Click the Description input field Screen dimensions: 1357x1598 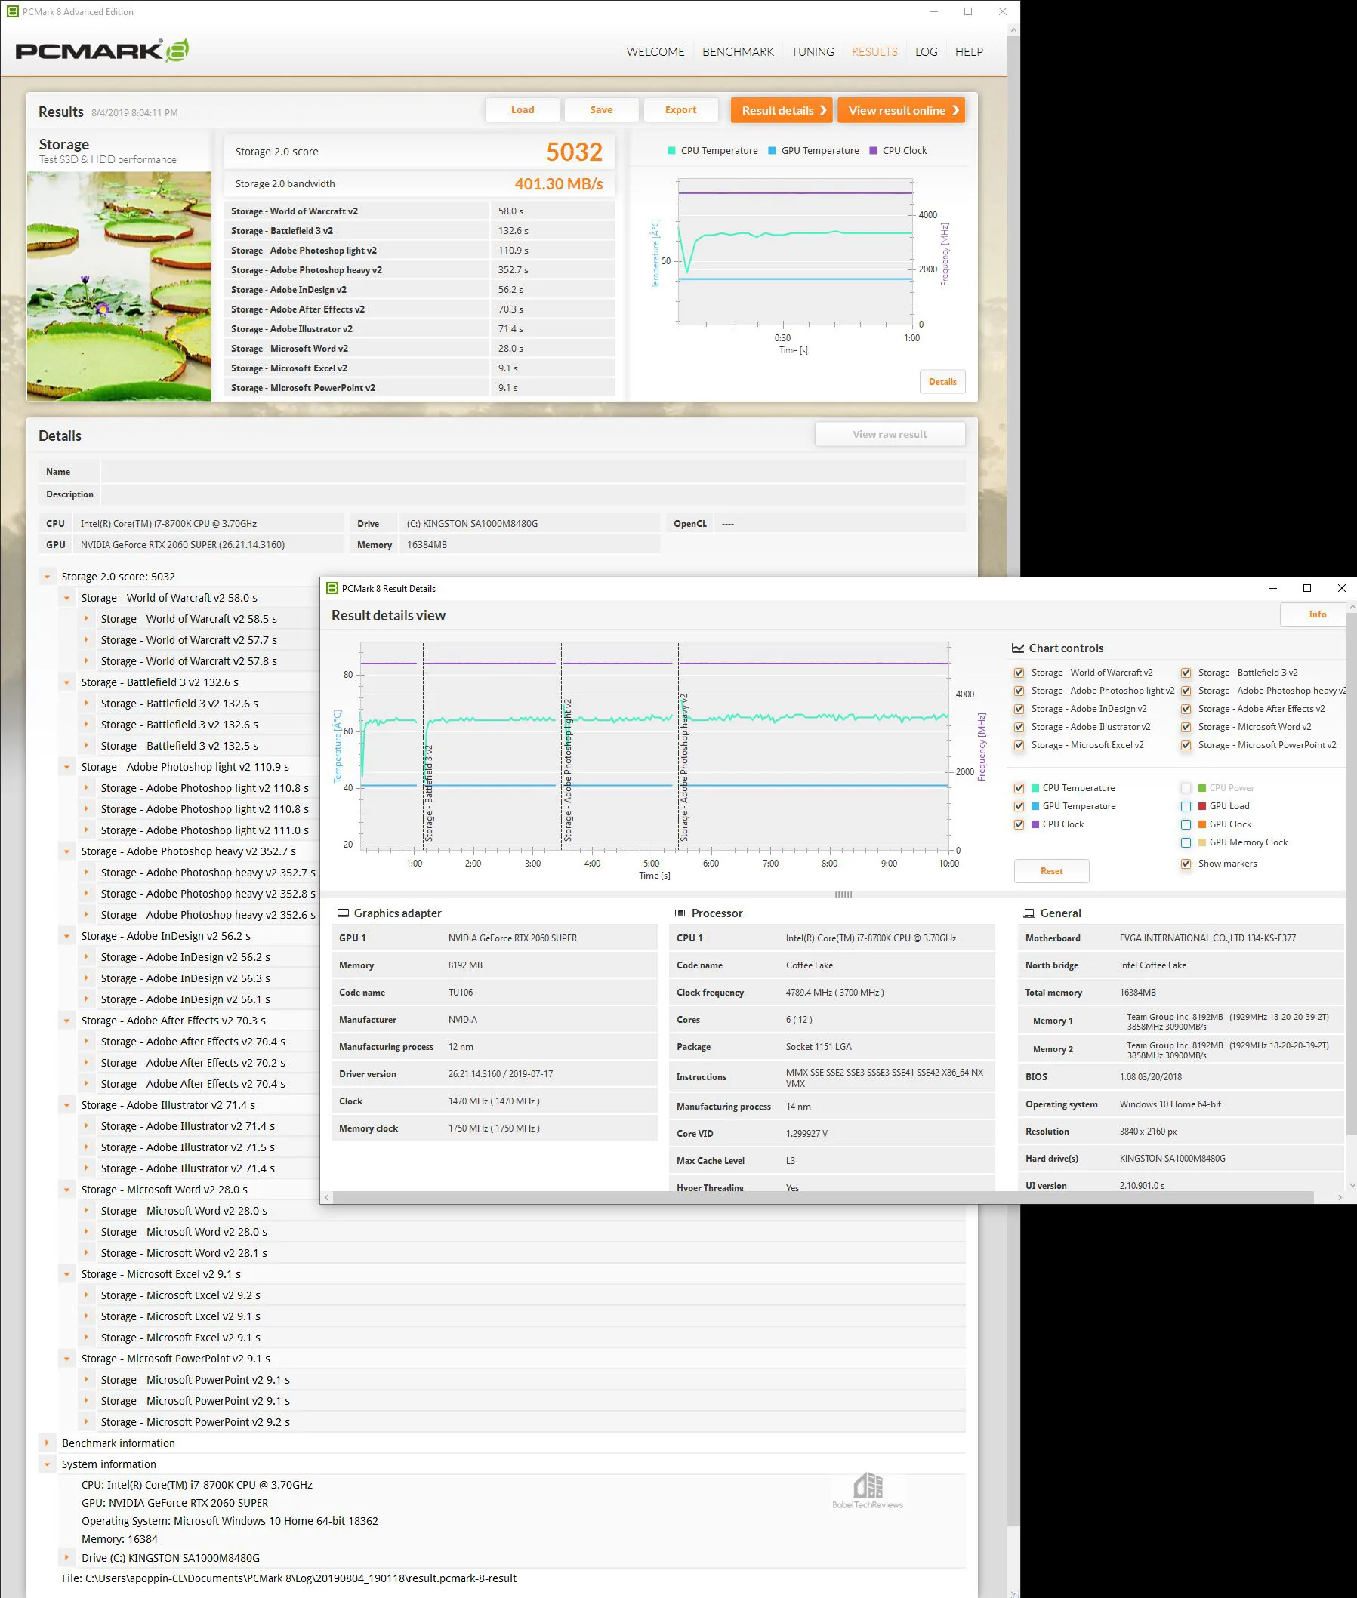(533, 494)
